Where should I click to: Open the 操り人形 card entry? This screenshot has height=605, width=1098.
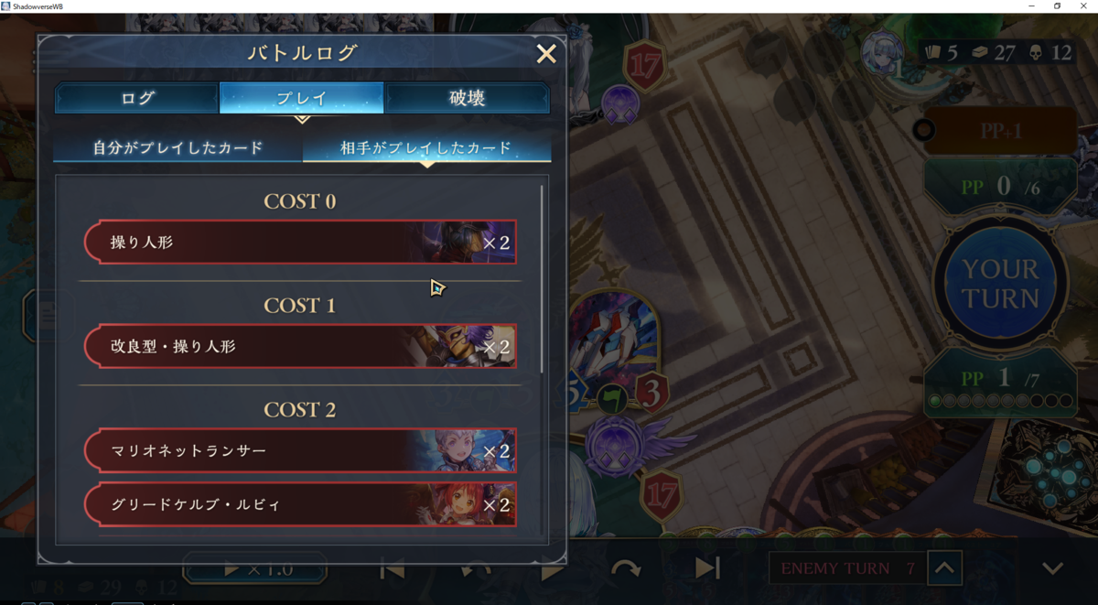[x=300, y=243]
